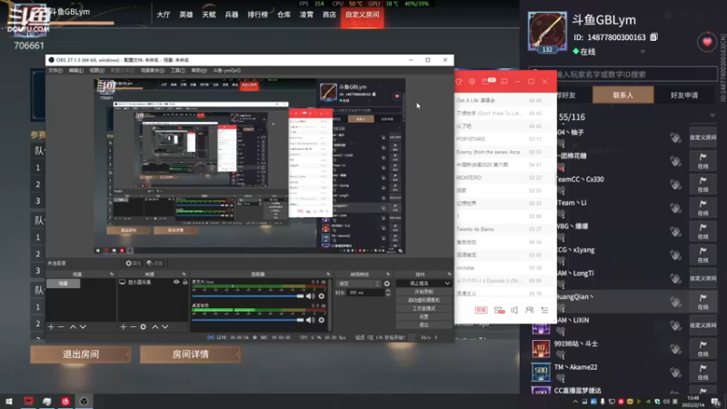The width and height of the screenshot is (727, 409).
Task: Open NetEase music icon on taskbar
Action: coord(65,402)
